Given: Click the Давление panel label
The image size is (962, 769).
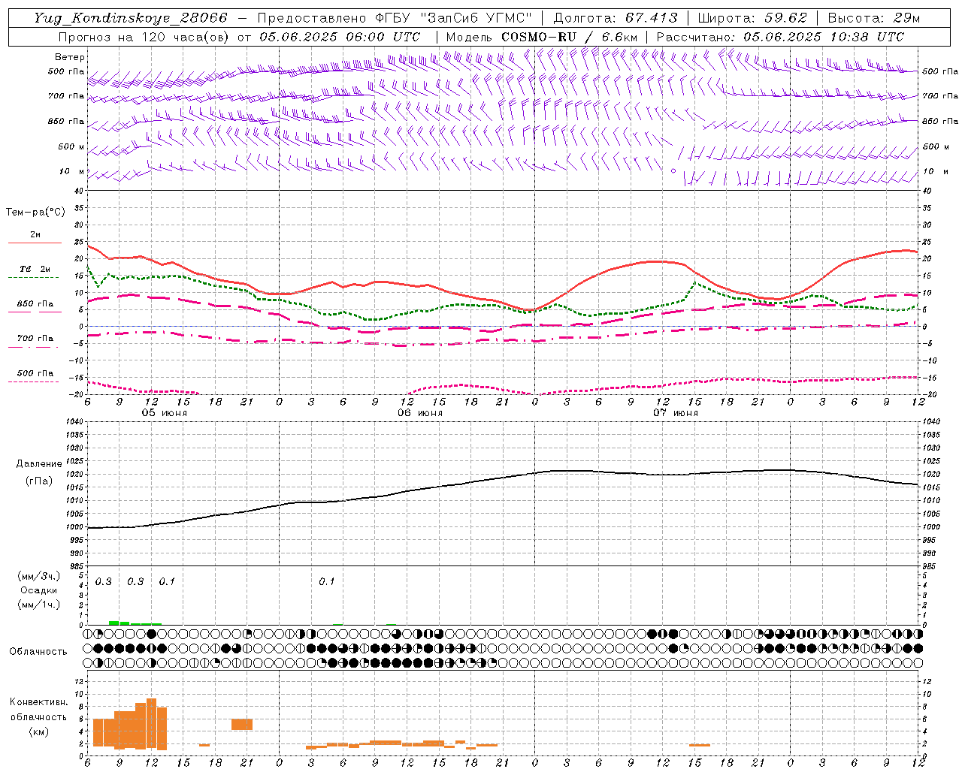Looking at the screenshot, I should pos(39,464).
